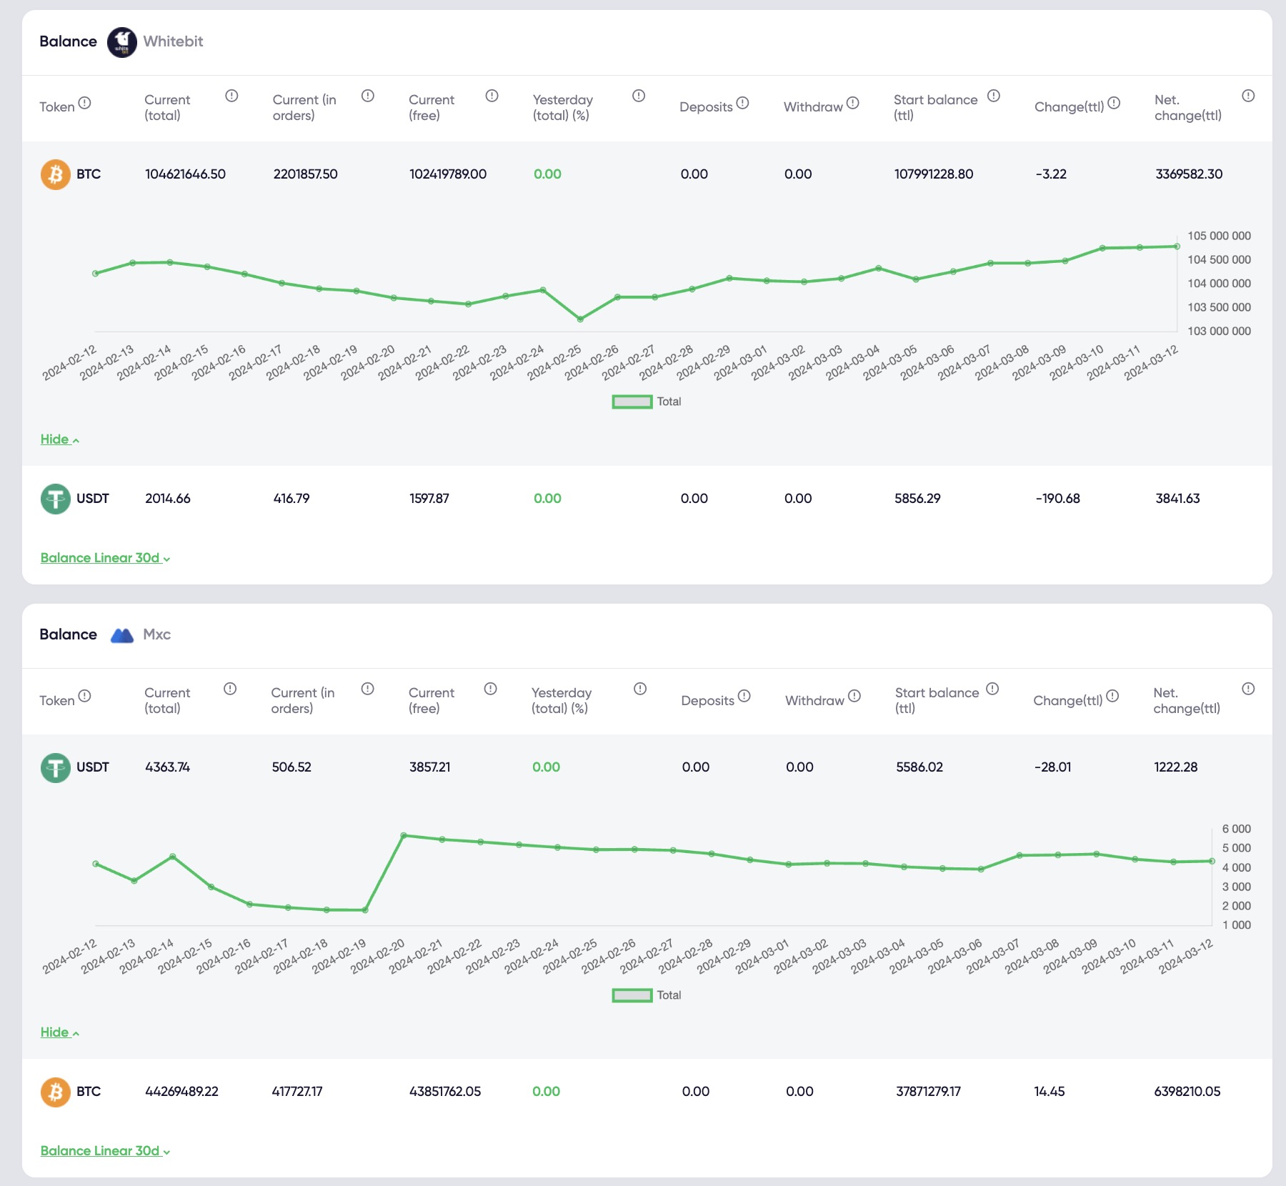The height and width of the screenshot is (1186, 1286).
Task: Click info icon next to Whitebit Withdraw header
Action: click(x=852, y=103)
